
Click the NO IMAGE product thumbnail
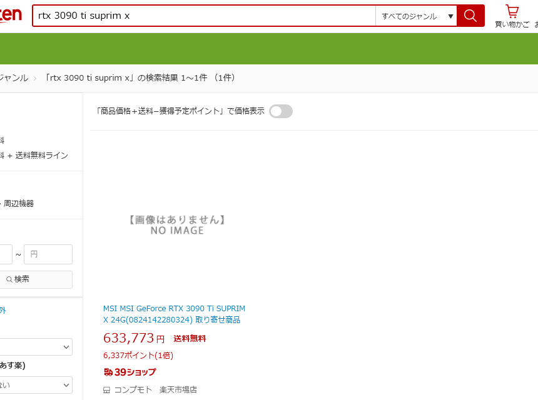click(x=177, y=225)
